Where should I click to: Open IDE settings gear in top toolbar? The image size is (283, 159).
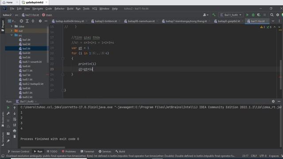click(278, 15)
